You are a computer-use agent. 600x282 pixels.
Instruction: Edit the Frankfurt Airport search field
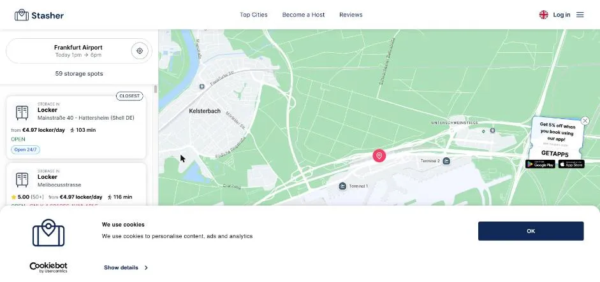[x=79, y=51]
